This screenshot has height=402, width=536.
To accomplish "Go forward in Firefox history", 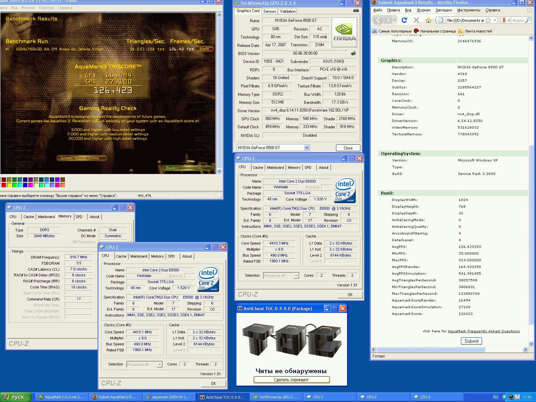I will tap(388, 20).
